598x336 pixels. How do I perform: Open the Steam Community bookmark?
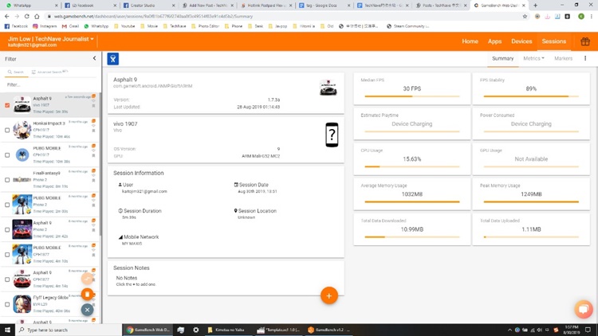407,26
